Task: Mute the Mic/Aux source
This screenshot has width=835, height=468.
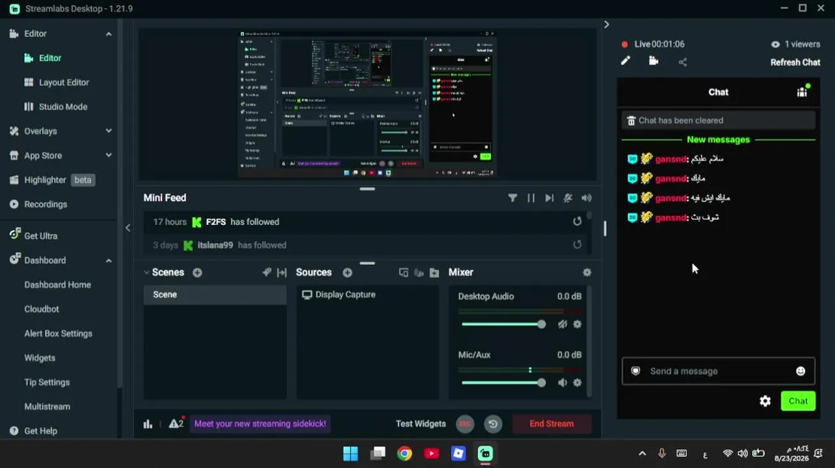Action: pos(563,383)
